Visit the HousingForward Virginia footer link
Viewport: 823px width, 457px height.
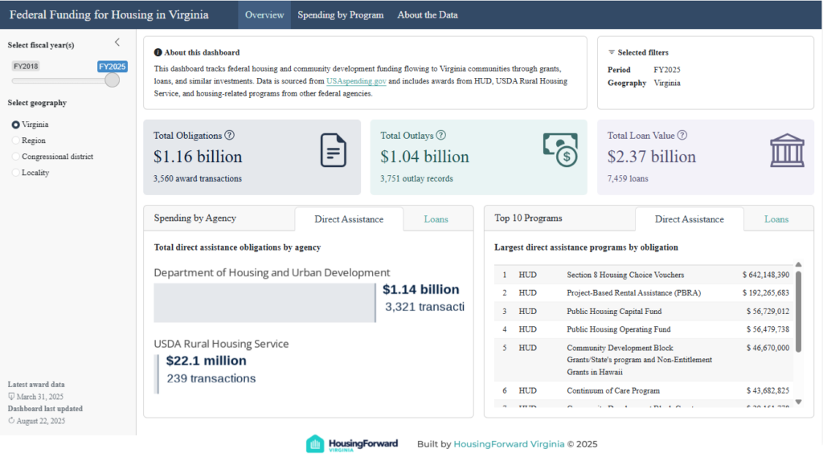point(509,444)
